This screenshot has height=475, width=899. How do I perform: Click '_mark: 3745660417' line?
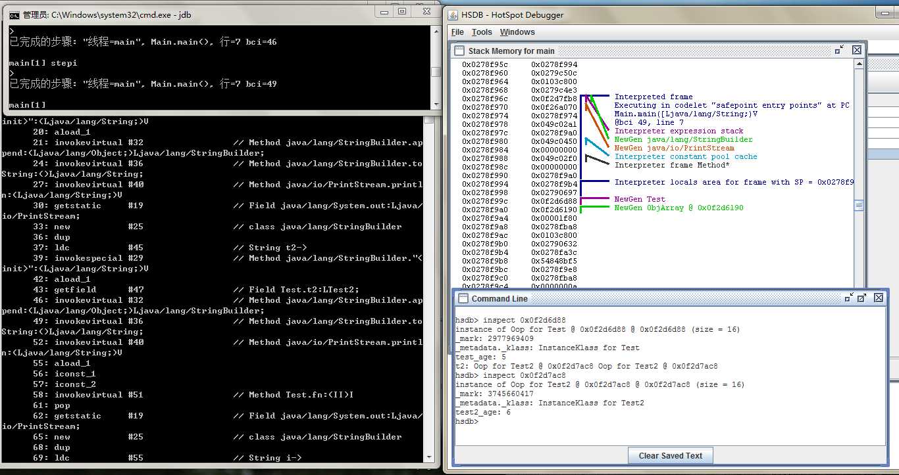pos(494,394)
